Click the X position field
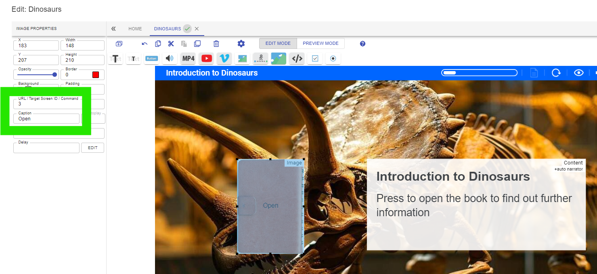 point(36,45)
